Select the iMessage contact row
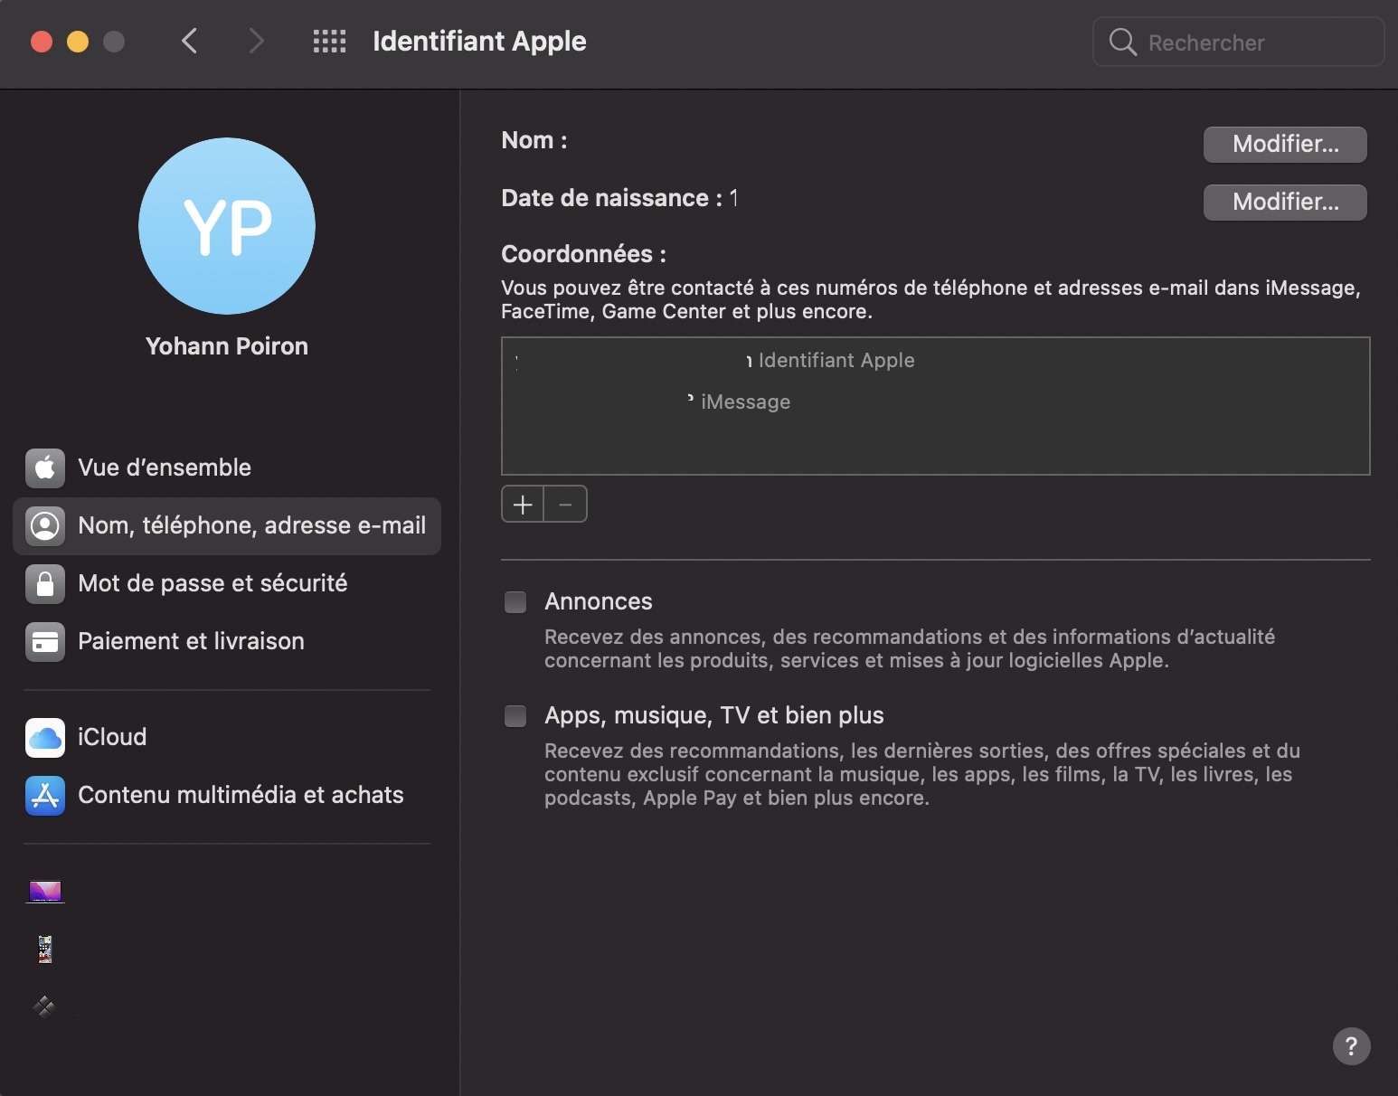Image resolution: width=1398 pixels, height=1096 pixels. (x=742, y=402)
